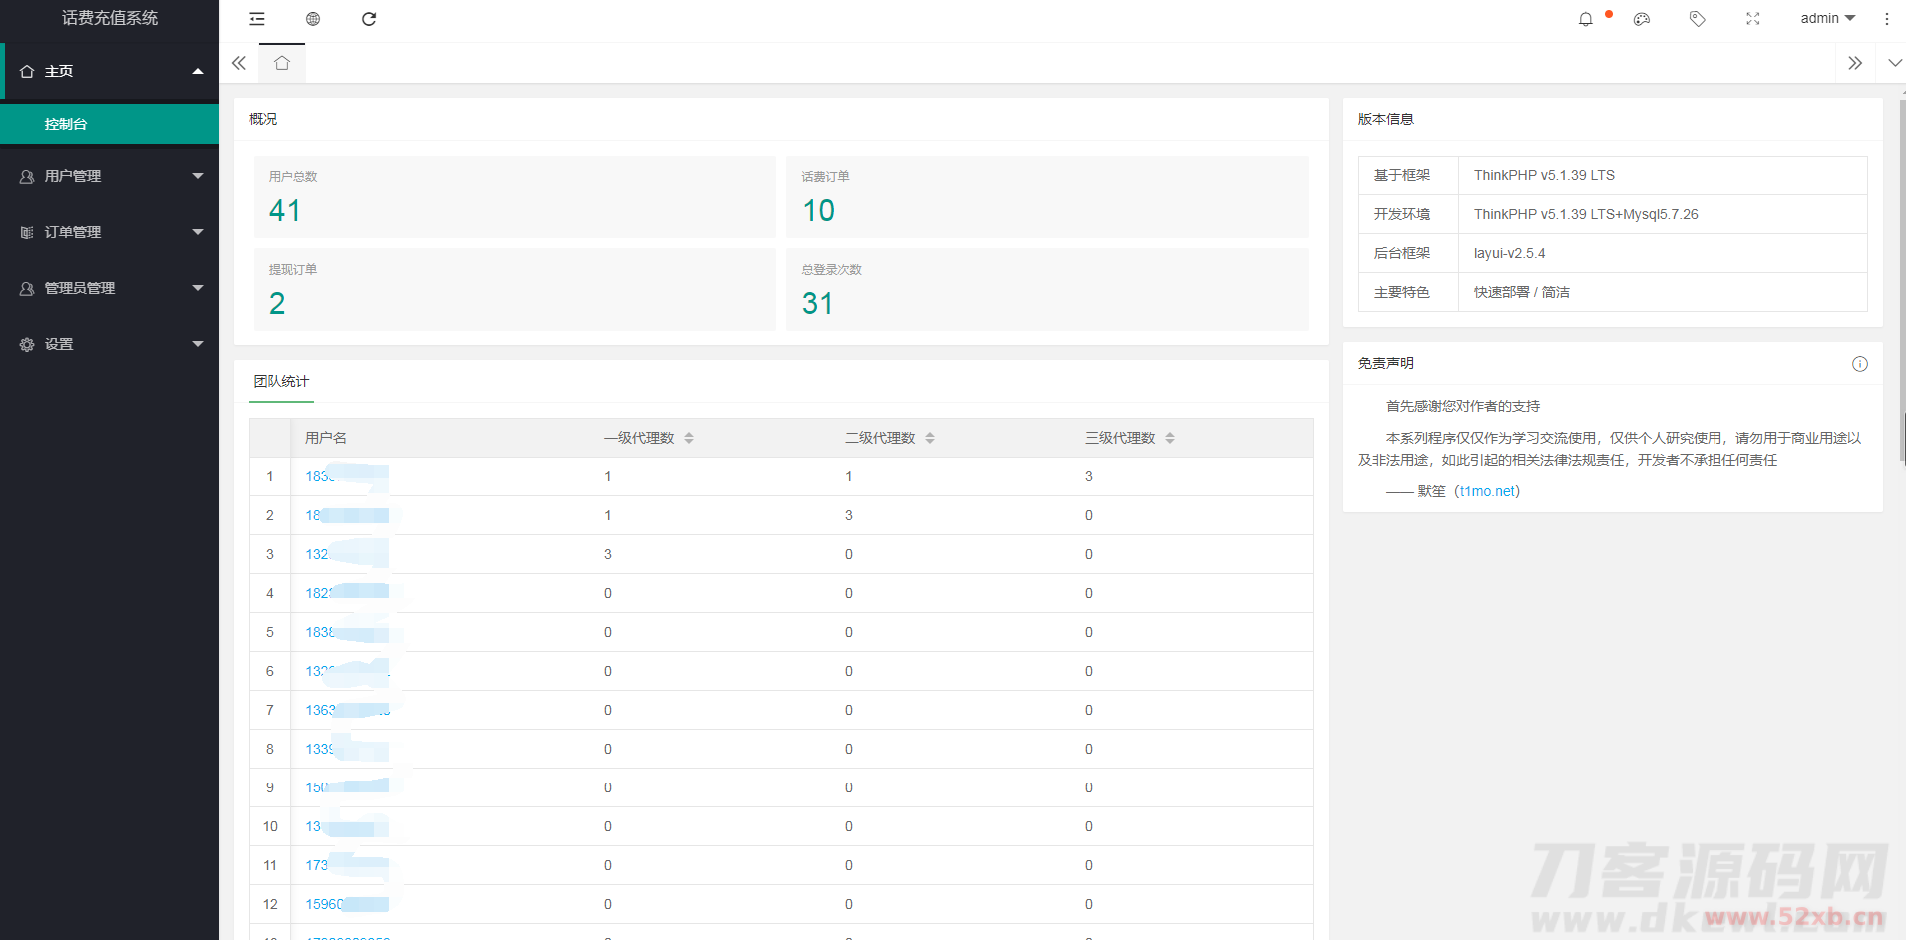Image resolution: width=1906 pixels, height=940 pixels.
Task: Click the tag note icon in the header
Action: (1697, 19)
